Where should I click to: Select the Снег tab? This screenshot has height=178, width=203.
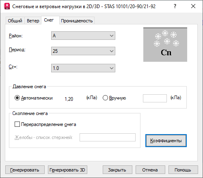[49, 20]
